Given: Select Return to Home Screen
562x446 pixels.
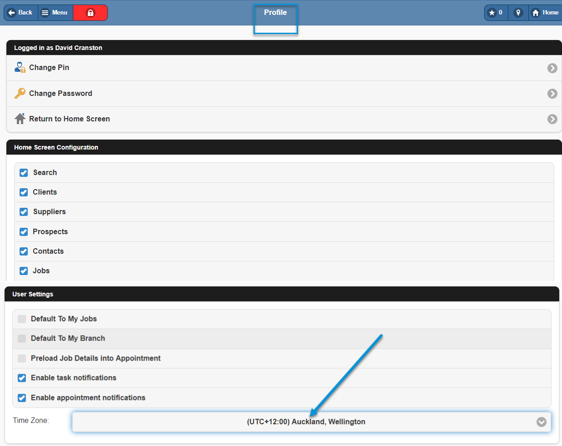Looking at the screenshot, I should pos(284,119).
